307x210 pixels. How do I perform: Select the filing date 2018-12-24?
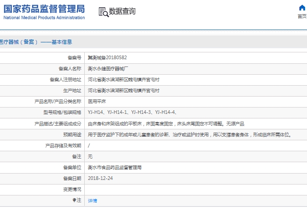pos(100,178)
